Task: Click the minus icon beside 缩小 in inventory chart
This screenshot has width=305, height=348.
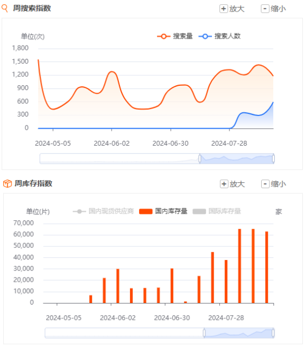Action: pyautogui.click(x=265, y=184)
